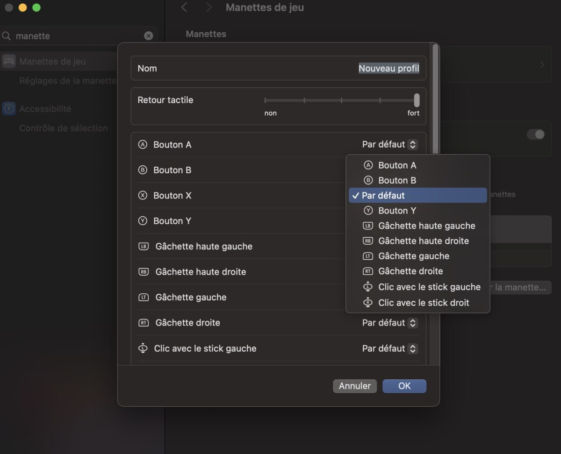This screenshot has width=561, height=454.
Task: Click the yellow minimize window button
Action: pyautogui.click(x=22, y=7)
